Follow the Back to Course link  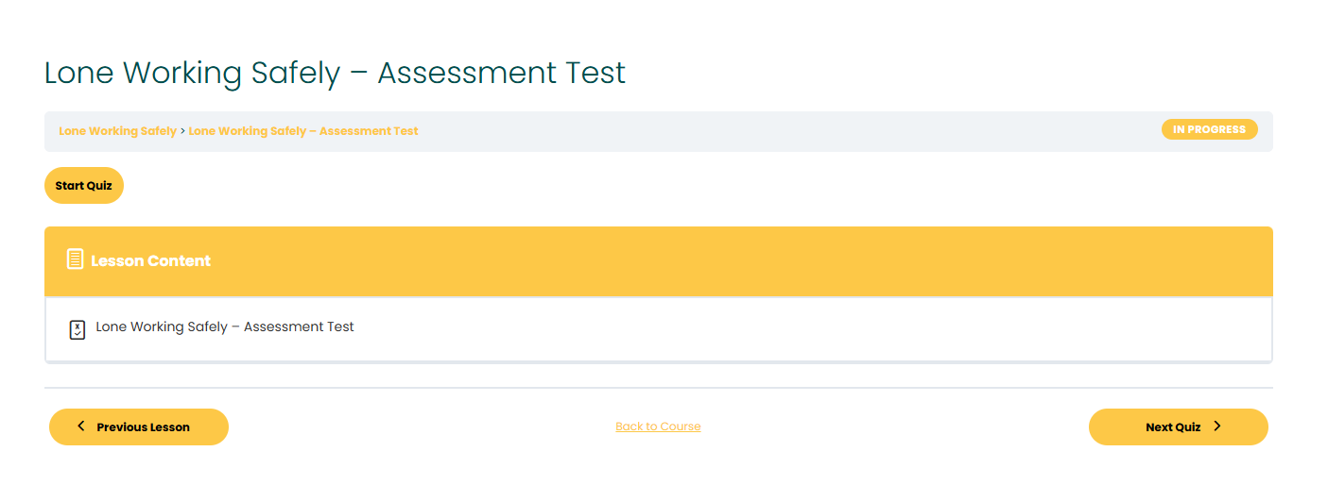pyautogui.click(x=658, y=426)
